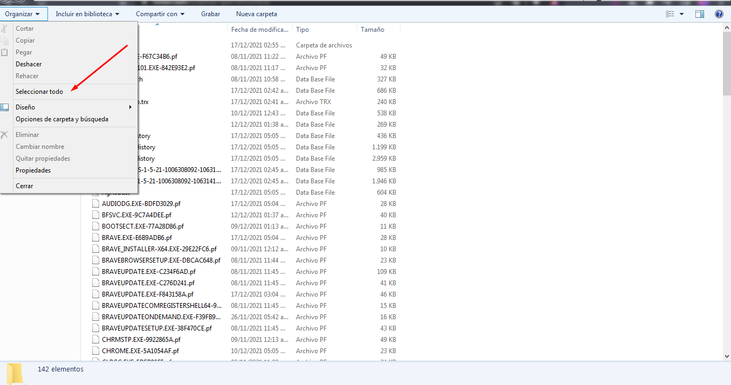Select the BRAVEUPDATESETUP.EXE-38F470CE.pf file icon
The height and width of the screenshot is (385, 731).
[96, 328]
